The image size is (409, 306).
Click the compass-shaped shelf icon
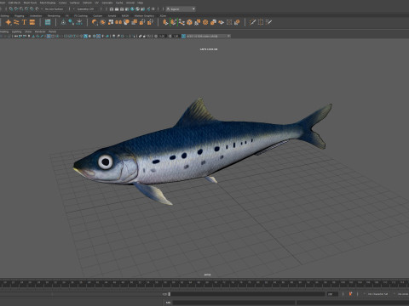click(63, 22)
